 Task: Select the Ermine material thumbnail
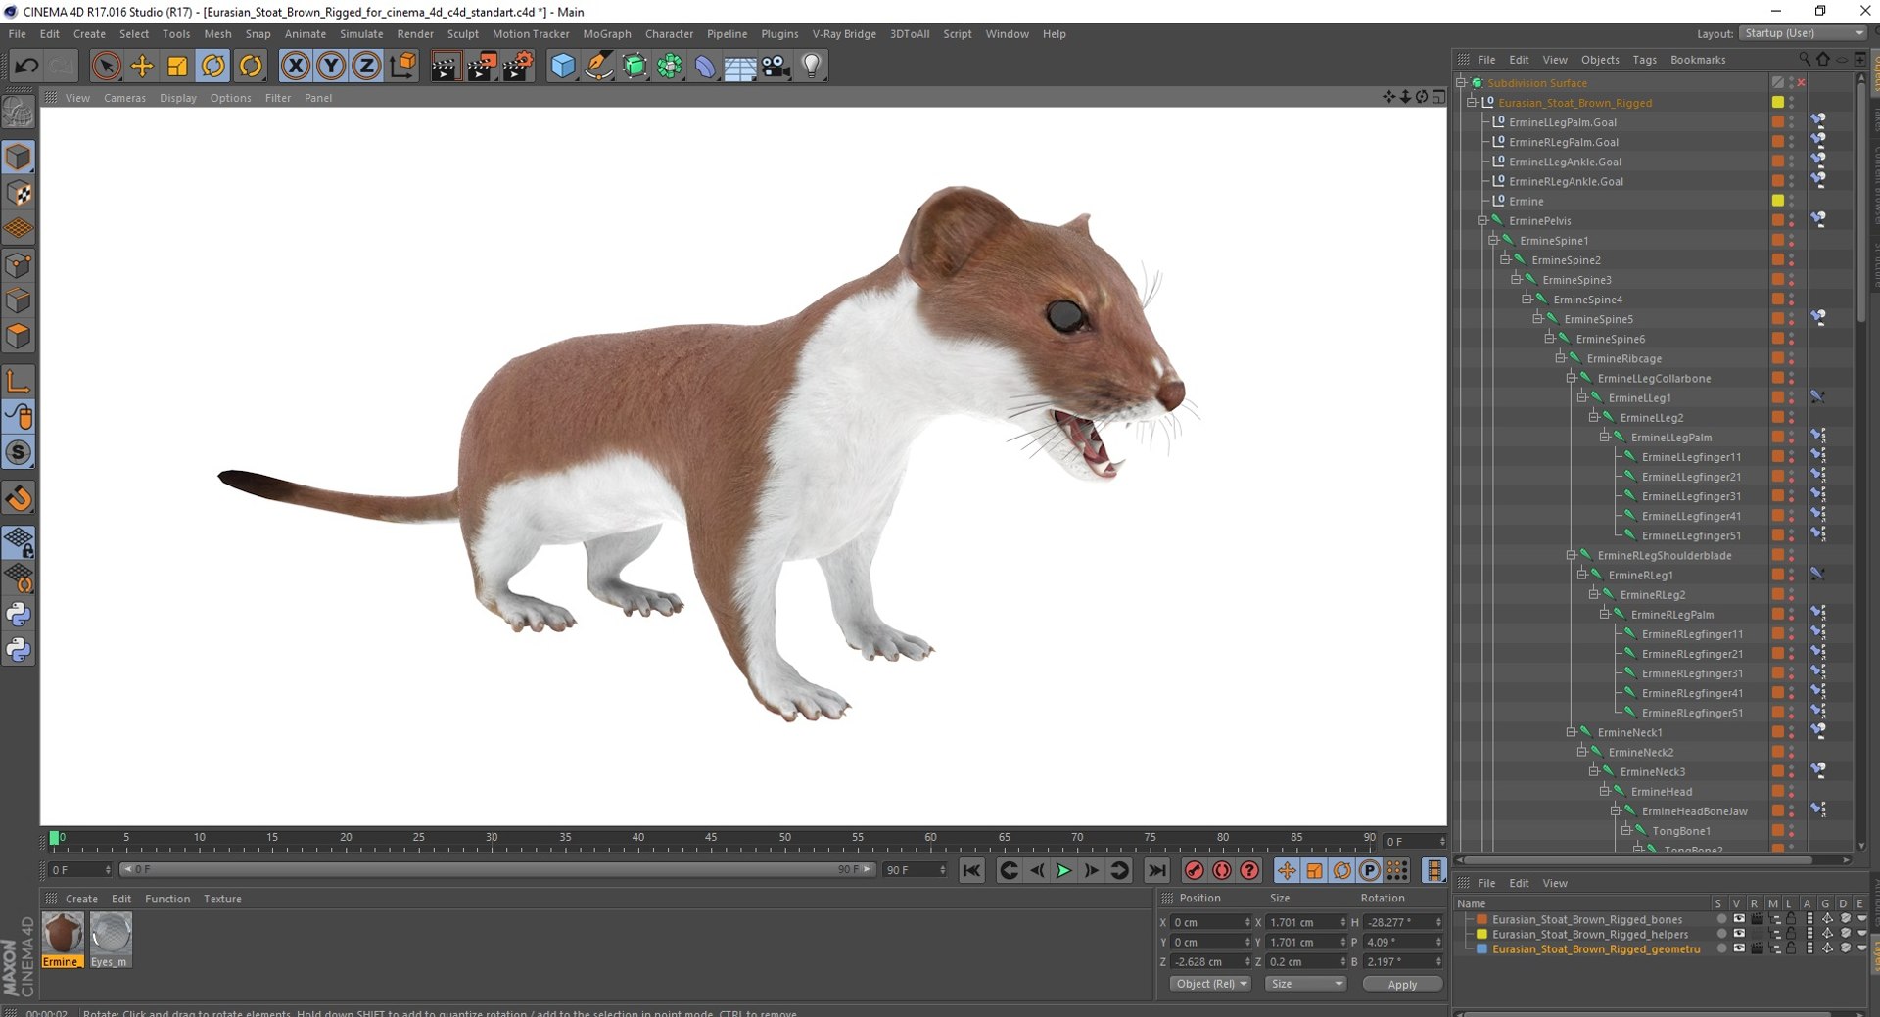[62, 934]
